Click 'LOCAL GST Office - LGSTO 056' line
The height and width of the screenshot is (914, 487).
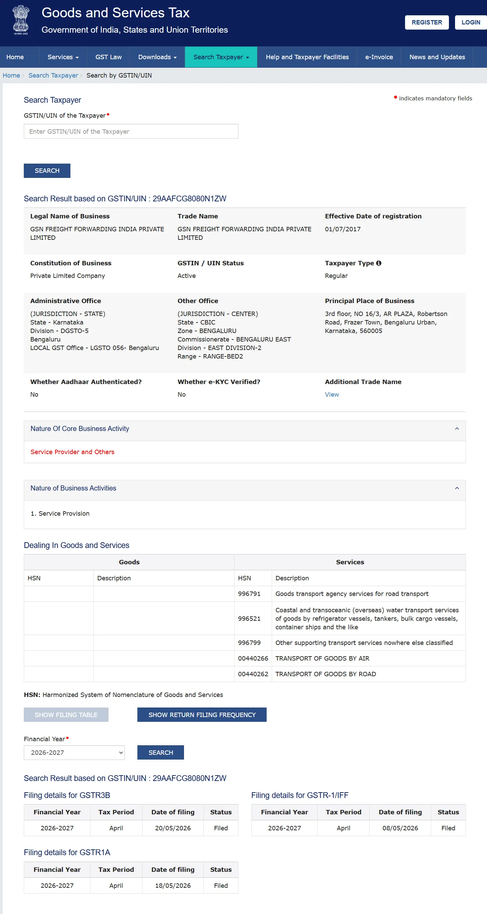(x=94, y=348)
